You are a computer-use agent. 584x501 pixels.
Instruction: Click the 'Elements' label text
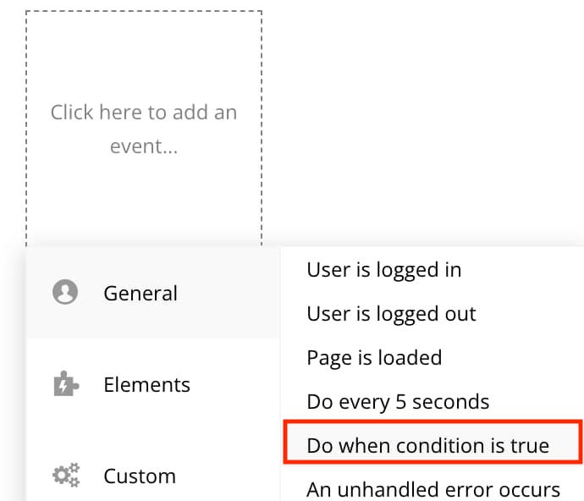point(146,385)
